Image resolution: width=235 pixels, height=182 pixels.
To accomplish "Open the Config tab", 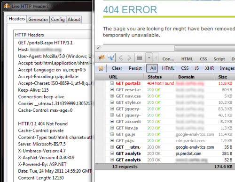I will (x=58, y=20).
